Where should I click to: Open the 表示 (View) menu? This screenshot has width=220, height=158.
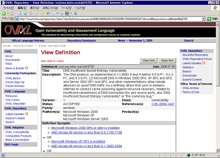pos(35,8)
